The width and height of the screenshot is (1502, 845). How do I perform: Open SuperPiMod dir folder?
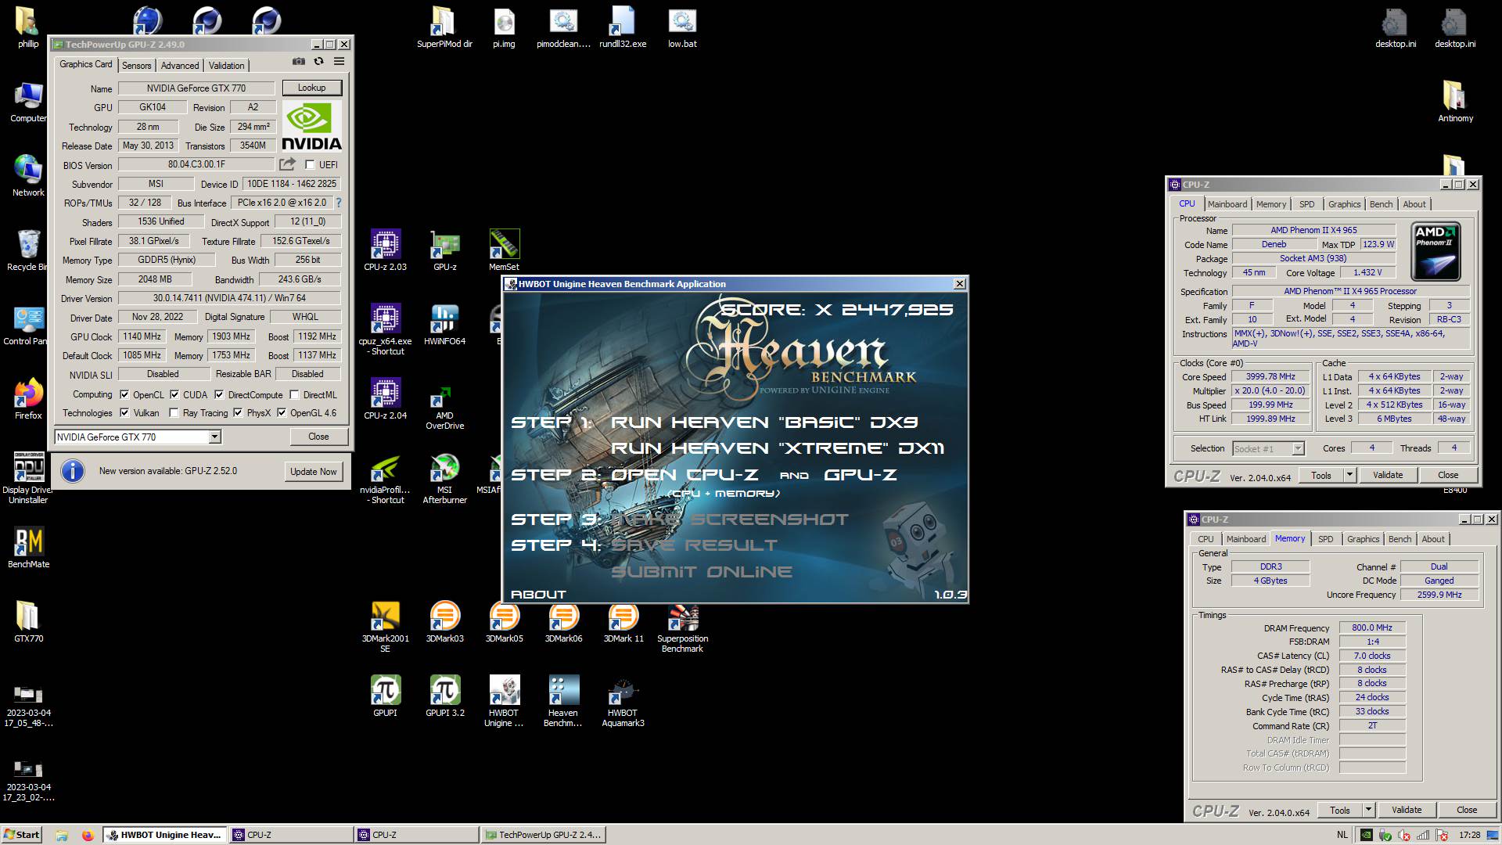point(444,28)
